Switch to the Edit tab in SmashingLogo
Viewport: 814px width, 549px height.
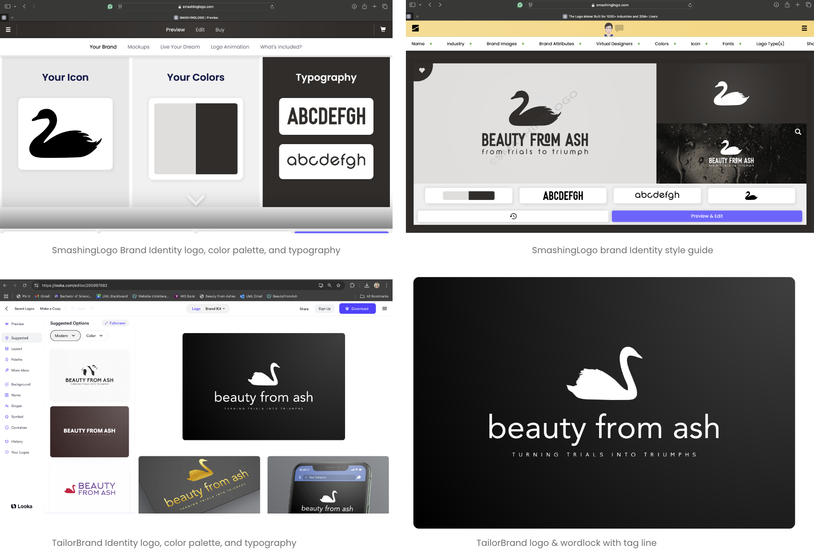click(x=200, y=30)
